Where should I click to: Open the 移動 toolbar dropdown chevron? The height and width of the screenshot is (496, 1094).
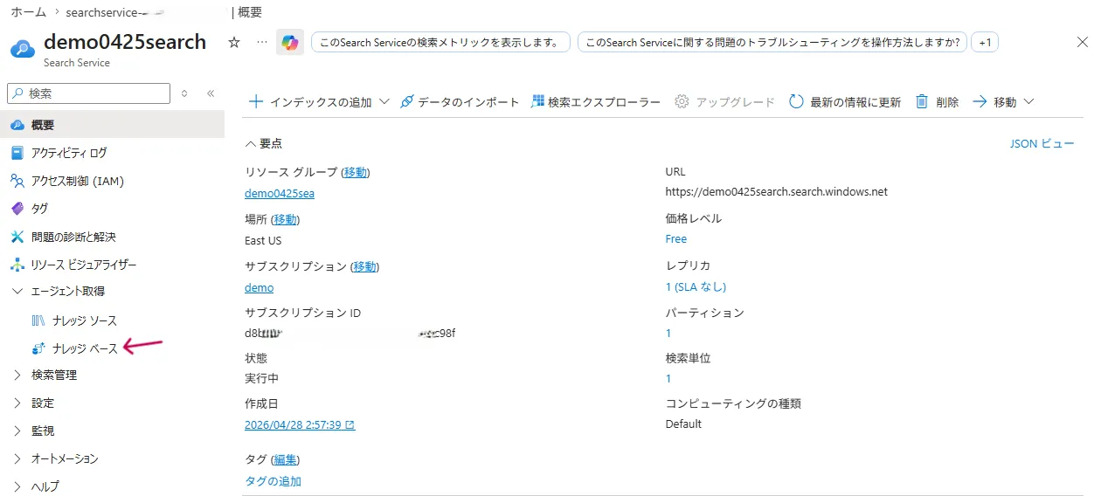1028,102
